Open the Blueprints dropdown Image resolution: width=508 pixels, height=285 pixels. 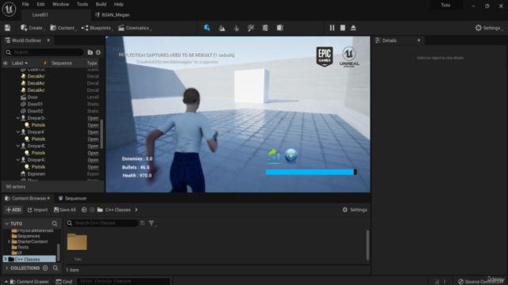[x=97, y=28]
